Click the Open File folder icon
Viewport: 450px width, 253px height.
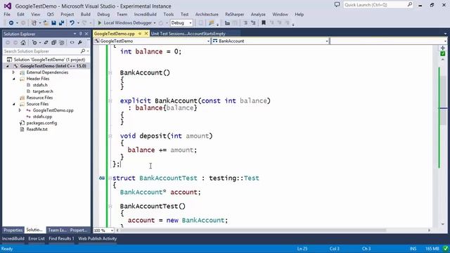click(46, 22)
